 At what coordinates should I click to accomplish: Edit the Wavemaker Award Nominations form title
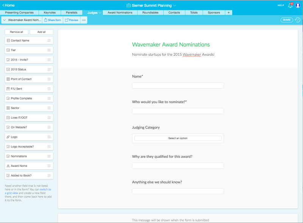pyautogui.click(x=171, y=45)
